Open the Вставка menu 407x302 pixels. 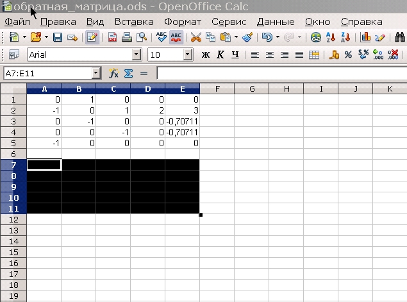point(134,21)
